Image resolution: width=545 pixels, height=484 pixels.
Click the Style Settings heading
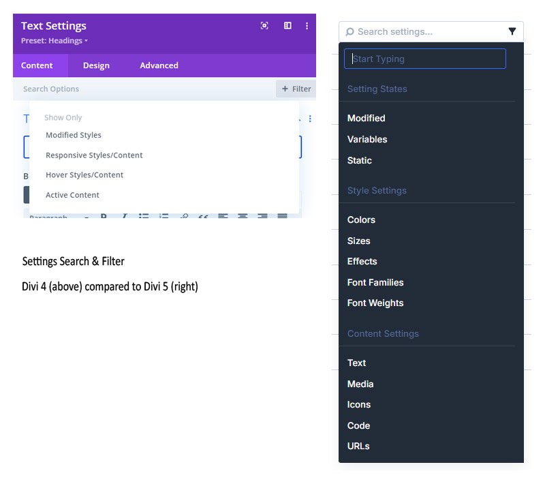[x=377, y=191]
